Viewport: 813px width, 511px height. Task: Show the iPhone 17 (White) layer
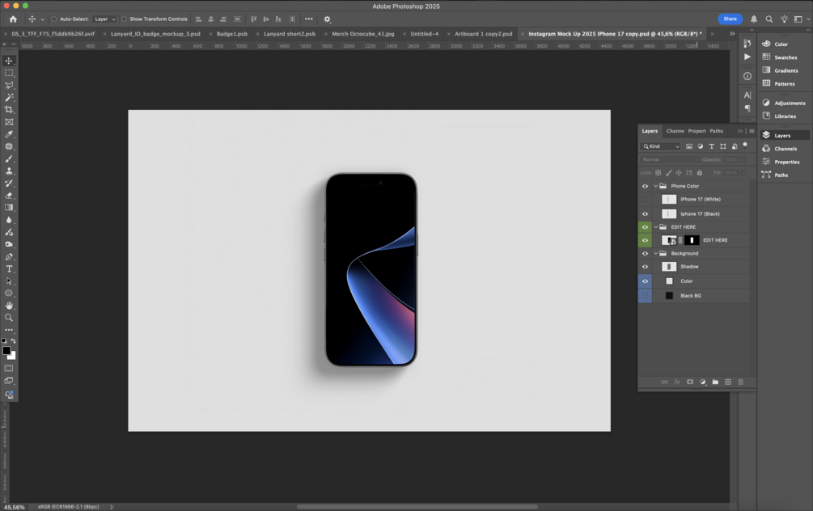[x=645, y=199]
